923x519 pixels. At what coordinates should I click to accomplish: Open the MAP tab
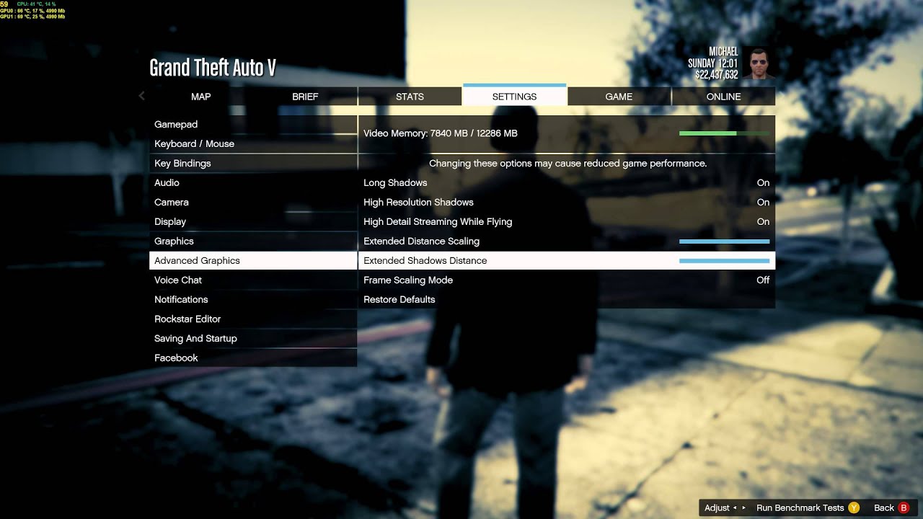tap(201, 97)
